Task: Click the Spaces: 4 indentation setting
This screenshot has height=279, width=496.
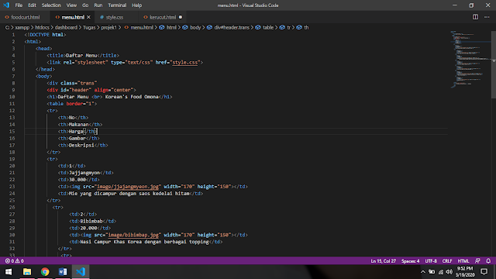Action: click(410, 261)
